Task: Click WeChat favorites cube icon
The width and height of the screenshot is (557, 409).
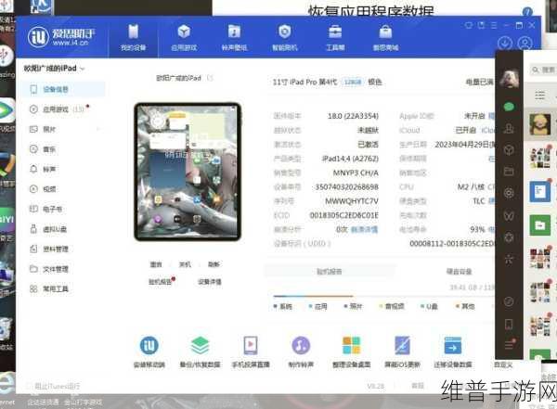Action: [509, 150]
